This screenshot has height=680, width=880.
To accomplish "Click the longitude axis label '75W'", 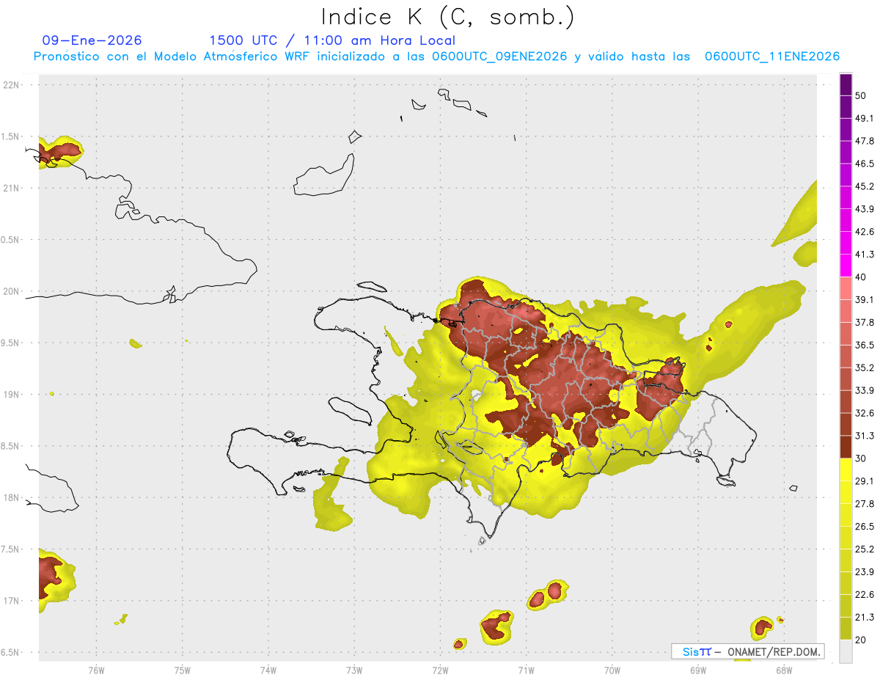I will [182, 670].
